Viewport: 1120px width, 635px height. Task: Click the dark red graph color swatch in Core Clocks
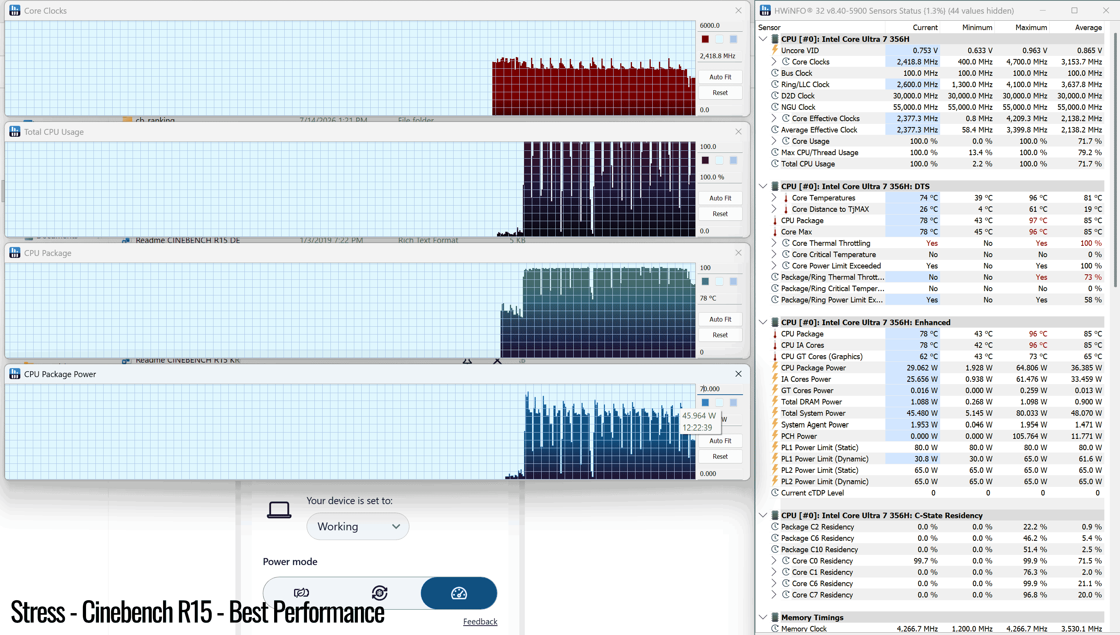(705, 39)
